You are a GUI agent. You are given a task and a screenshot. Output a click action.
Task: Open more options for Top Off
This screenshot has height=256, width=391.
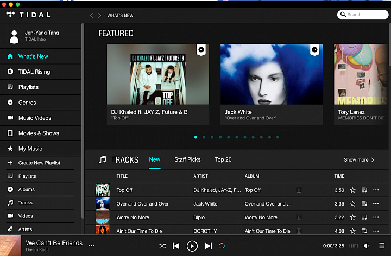pyautogui.click(x=376, y=190)
